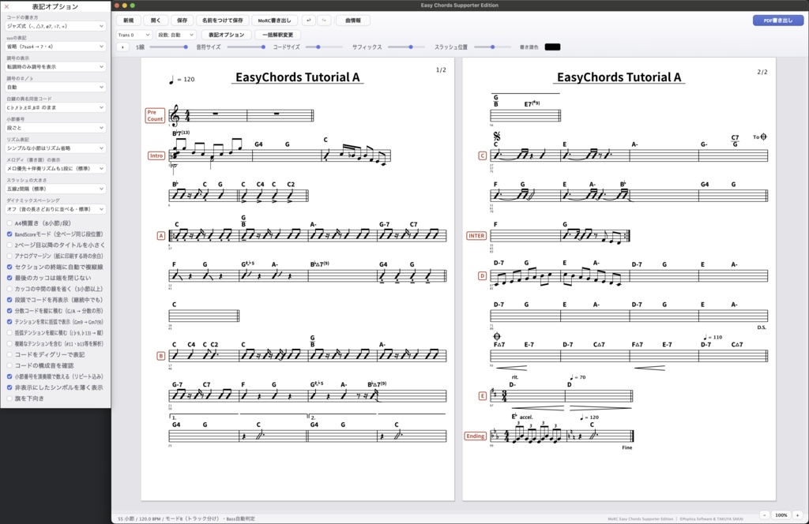The image size is (809, 524).
Task: Enable 2ページ目以降のタイトルを小さく checkbox
Action: pos(9,245)
